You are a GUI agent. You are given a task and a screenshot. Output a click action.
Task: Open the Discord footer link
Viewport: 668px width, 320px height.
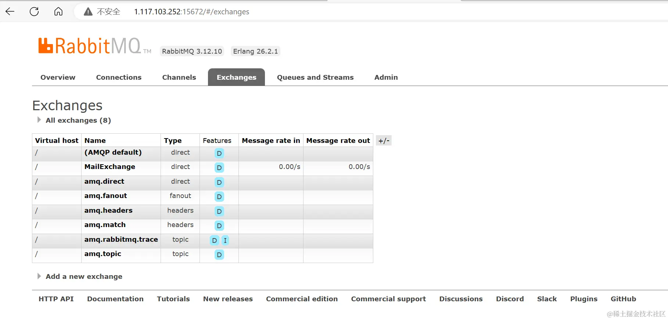510,299
